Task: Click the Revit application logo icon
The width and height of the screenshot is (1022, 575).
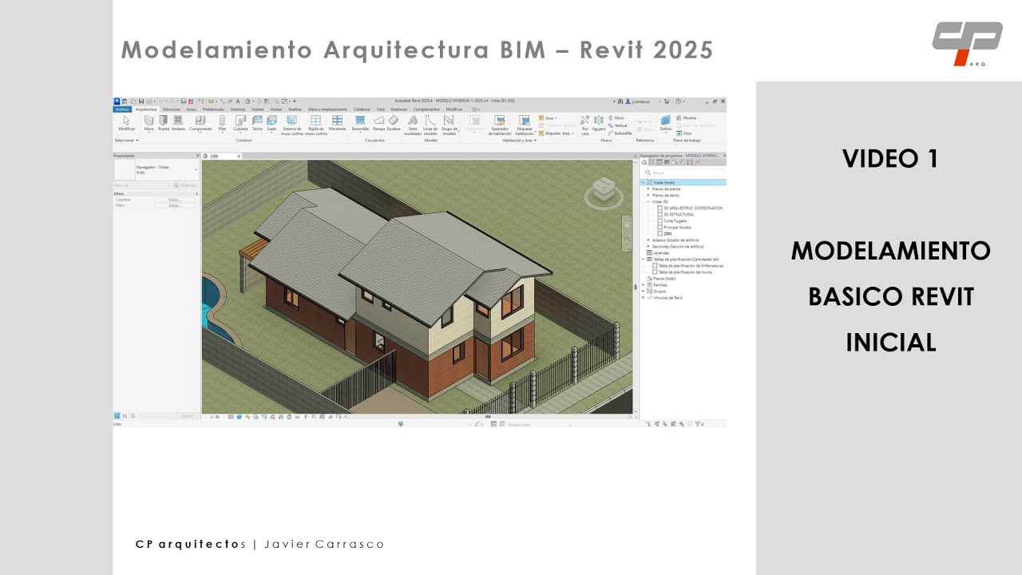Action: pyautogui.click(x=117, y=101)
